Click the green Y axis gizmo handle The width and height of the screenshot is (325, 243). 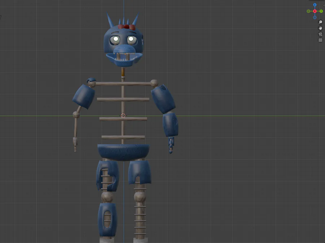[321, 11]
